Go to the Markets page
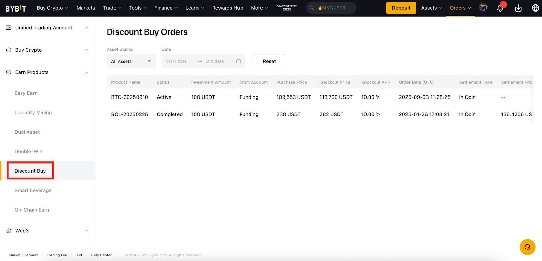The height and width of the screenshot is (261, 542). tap(86, 8)
